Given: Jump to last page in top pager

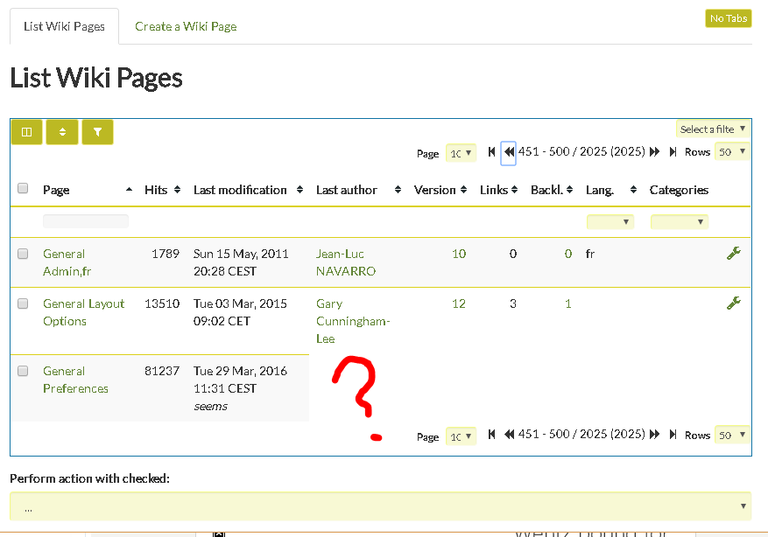Looking at the screenshot, I should point(673,152).
